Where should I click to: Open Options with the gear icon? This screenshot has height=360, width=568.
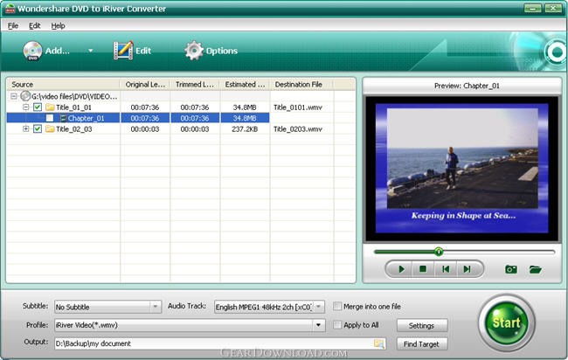coord(194,51)
